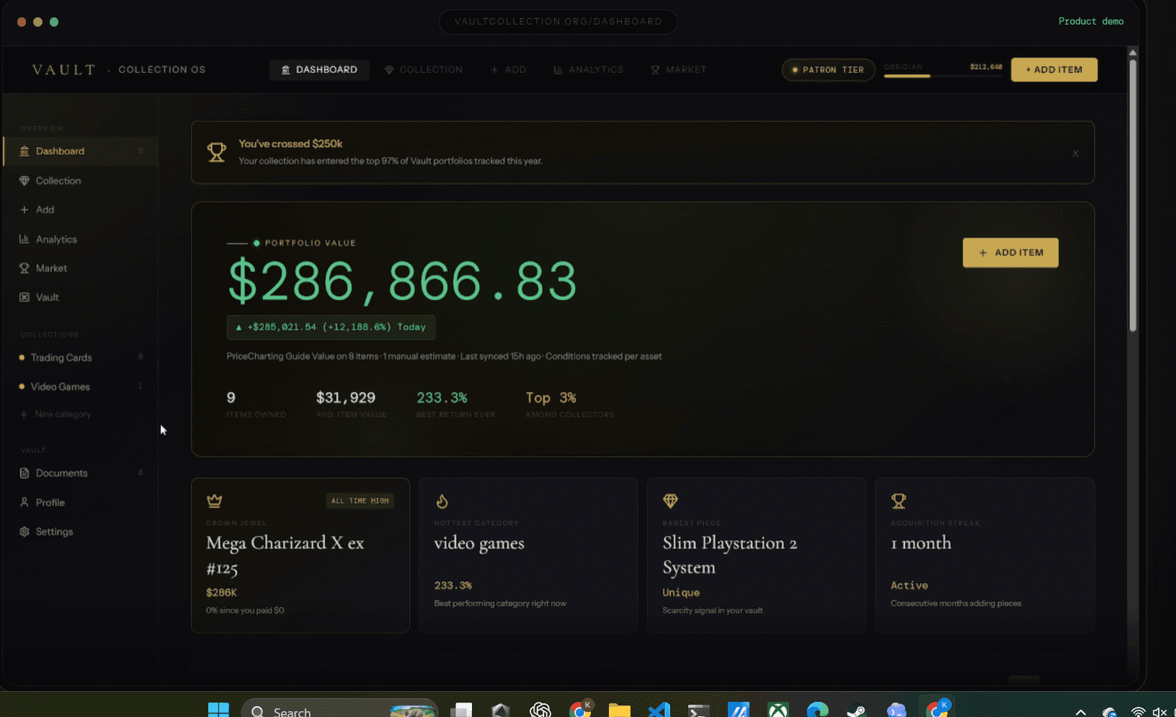The width and height of the screenshot is (1176, 717).
Task: Click the $212,640 tier amount in the header
Action: coord(986,67)
